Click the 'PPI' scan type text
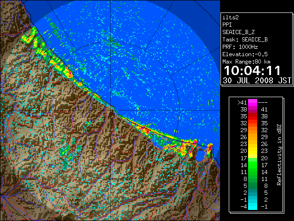Viewport: 294px width, 221px height. coord(227,25)
